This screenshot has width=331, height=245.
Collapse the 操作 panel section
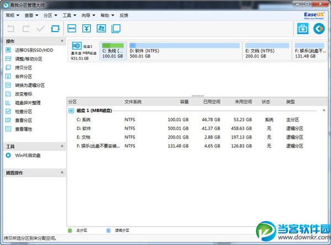[62, 40]
